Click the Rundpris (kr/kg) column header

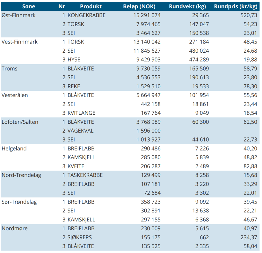point(236,6)
